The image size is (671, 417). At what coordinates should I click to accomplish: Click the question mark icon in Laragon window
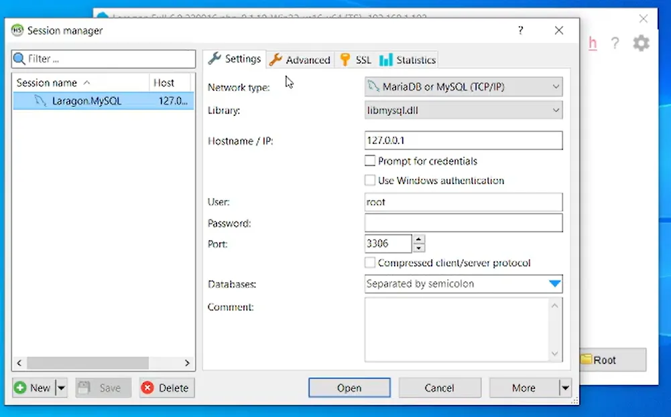[x=615, y=43]
